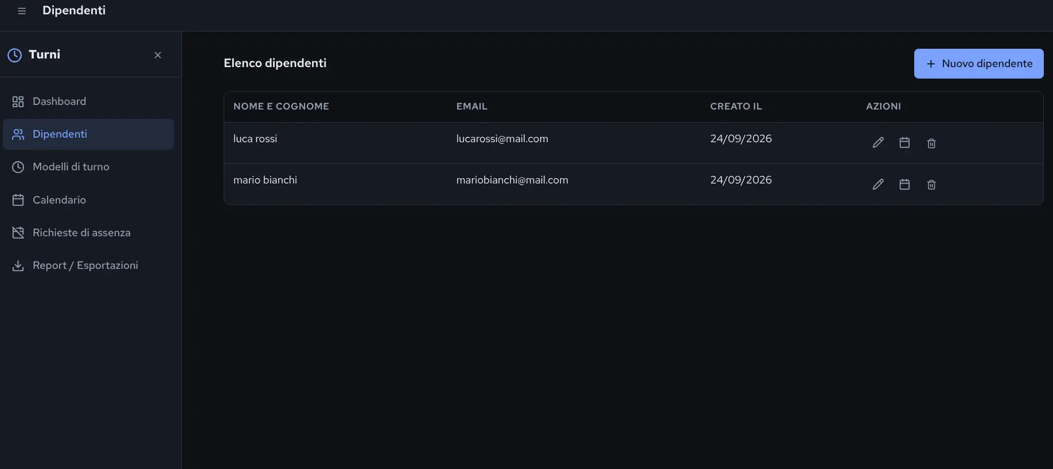Open Richieste di assenza page
Viewport: 1053px width, 469px height.
[88, 233]
